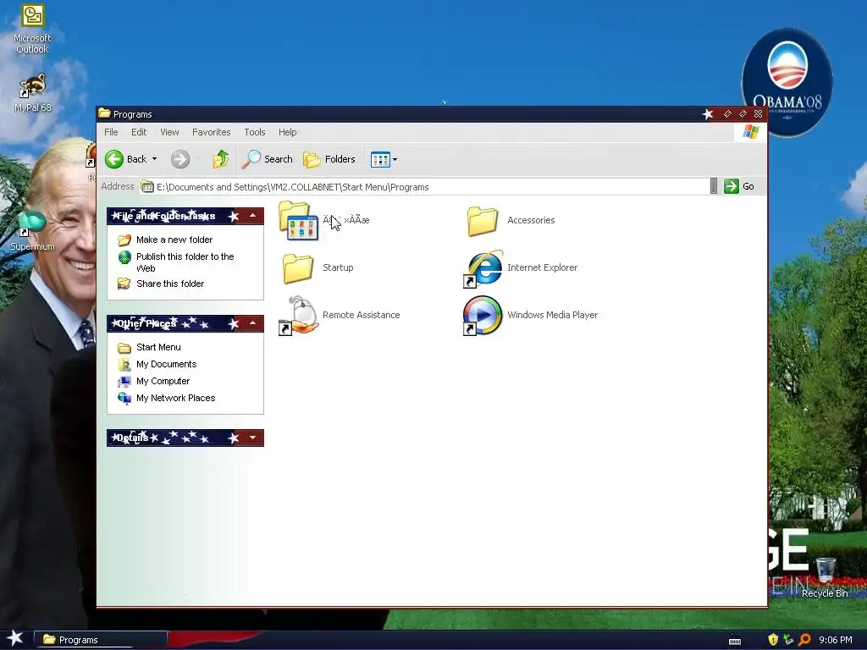Open the Edit menu
This screenshot has height=650, width=867.
point(139,132)
